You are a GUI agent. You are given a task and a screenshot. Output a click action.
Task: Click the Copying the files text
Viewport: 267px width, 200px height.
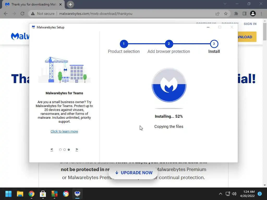169,127
